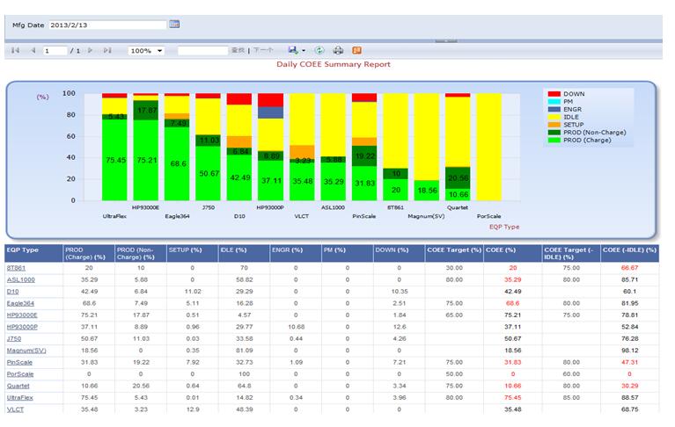Refresh the report
This screenshot has height=427, width=675.
(x=319, y=51)
